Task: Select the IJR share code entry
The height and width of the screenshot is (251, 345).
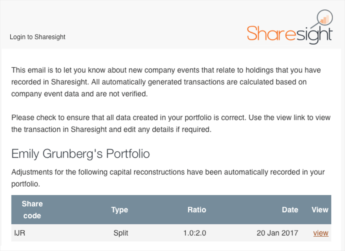Action: pos(20,233)
